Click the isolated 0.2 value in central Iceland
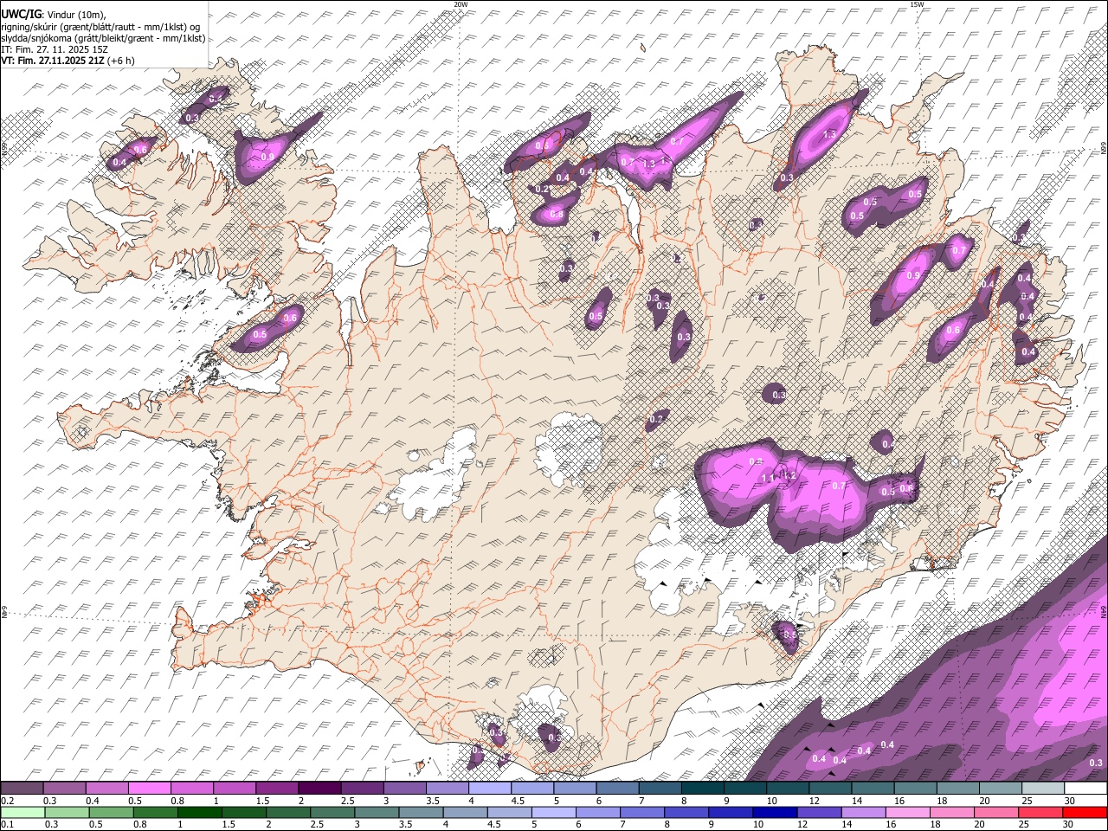This screenshot has width=1108, height=831. 656,419
